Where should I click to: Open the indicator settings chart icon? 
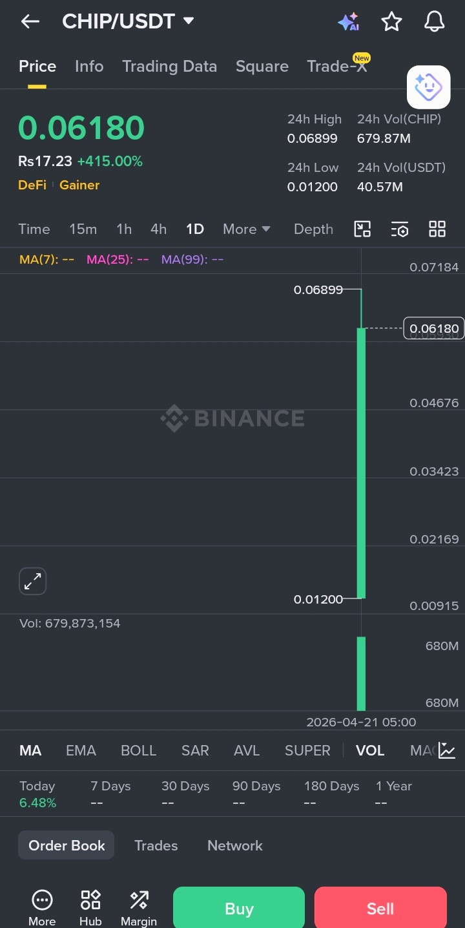[447, 750]
